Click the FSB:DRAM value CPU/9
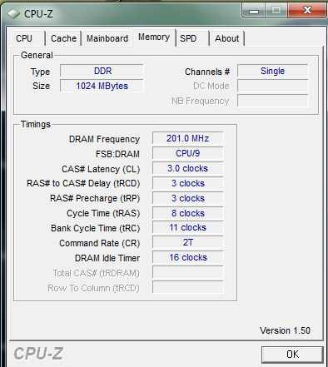 pos(188,153)
